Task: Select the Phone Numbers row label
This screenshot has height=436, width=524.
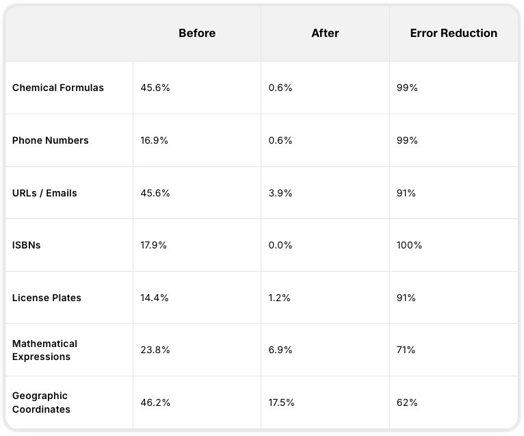Action: click(50, 140)
